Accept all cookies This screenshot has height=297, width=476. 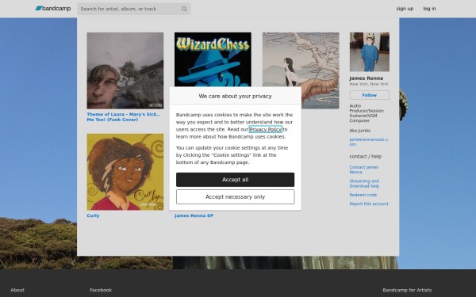[235, 180]
